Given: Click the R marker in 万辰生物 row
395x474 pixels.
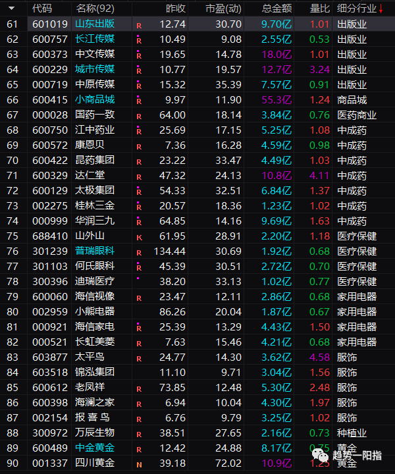Looking at the screenshot, I should point(139,434).
